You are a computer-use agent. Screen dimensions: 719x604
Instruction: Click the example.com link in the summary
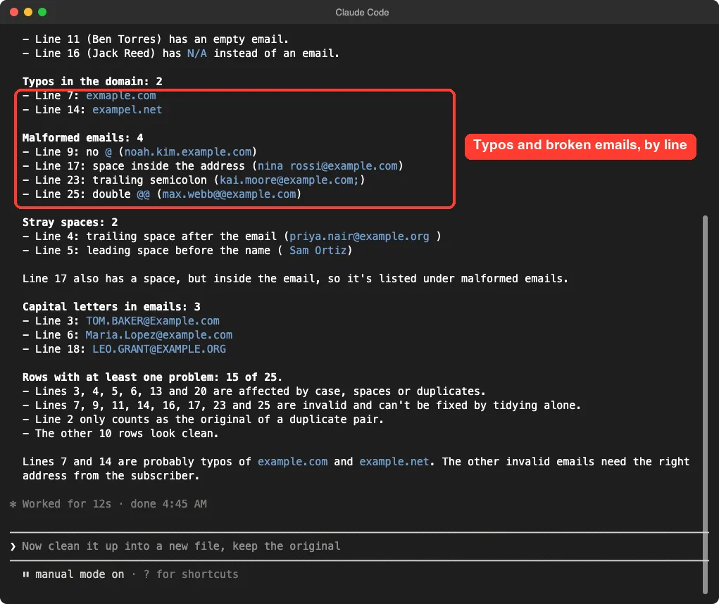pos(292,462)
